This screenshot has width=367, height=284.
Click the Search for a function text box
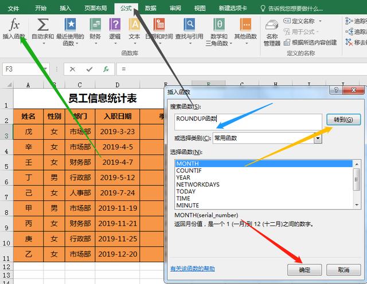point(248,122)
